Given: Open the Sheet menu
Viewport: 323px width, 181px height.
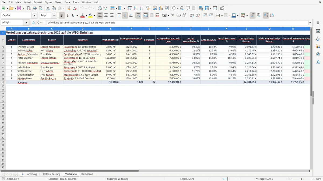Looking at the screenshot, I should pos(58,2).
